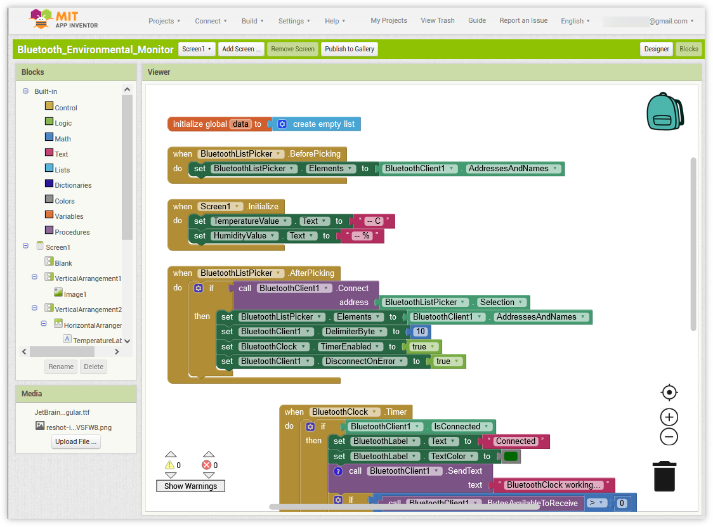Image resolution: width=713 pixels, height=527 pixels.
Task: Open the Screen1 screen selector dropdown
Action: 197,49
